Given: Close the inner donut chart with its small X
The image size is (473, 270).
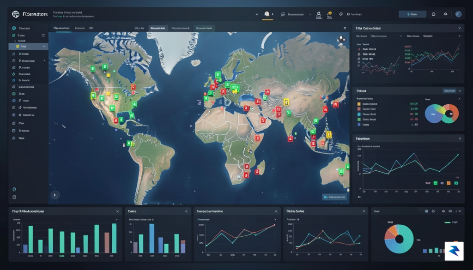Looking at the screenshot, I should coord(460,99).
